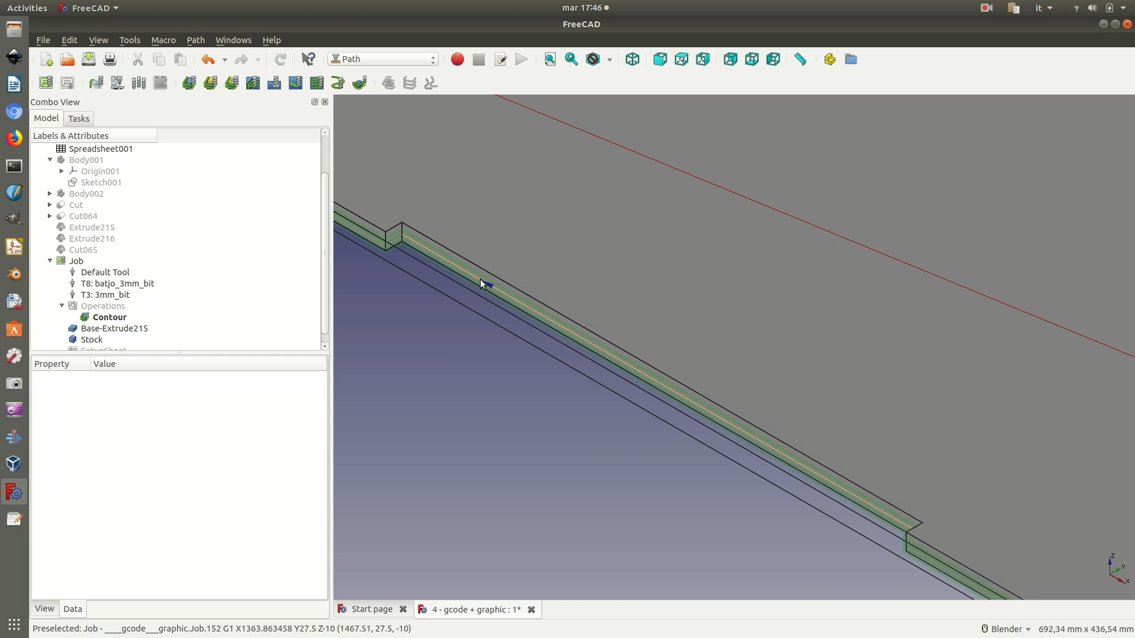Open the File menu
The image size is (1135, 638).
(43, 40)
